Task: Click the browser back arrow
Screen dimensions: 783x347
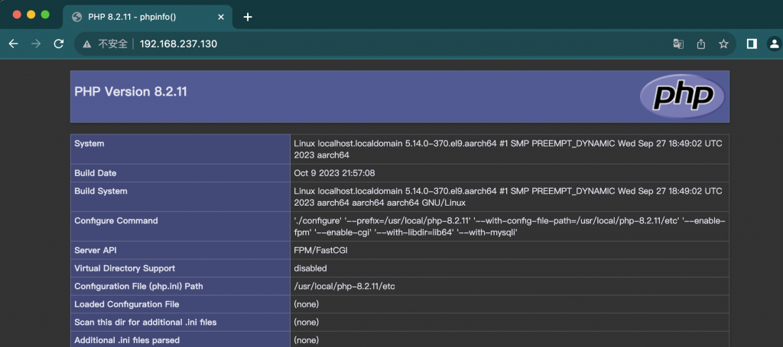Action: (13, 44)
